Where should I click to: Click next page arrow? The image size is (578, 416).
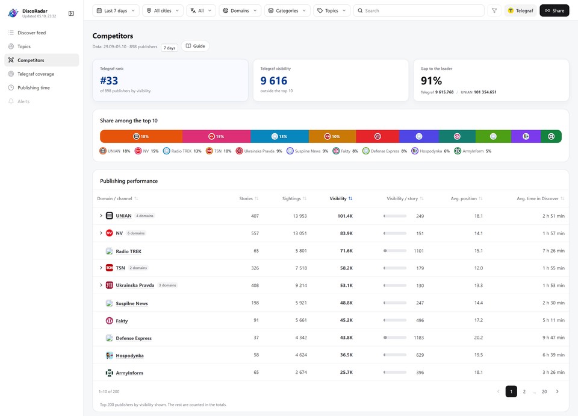tap(558, 392)
